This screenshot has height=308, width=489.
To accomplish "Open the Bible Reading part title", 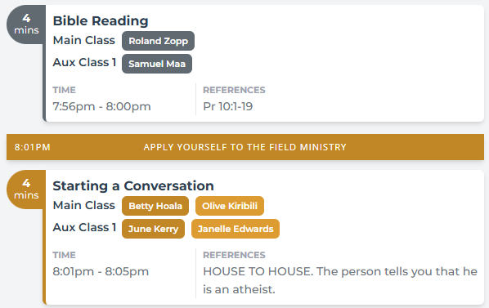I will pos(101,21).
